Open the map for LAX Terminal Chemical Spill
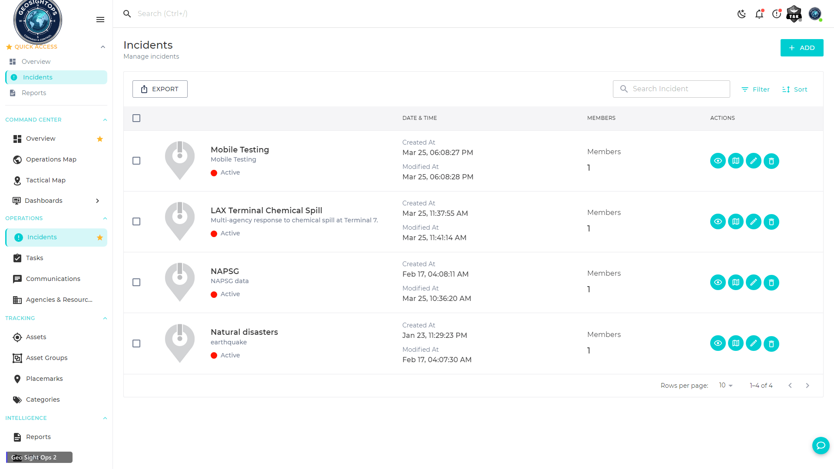The height and width of the screenshot is (469, 834). tap(735, 221)
